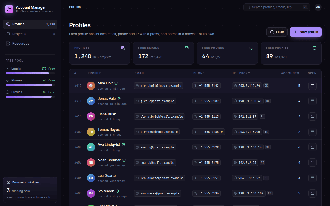The width and height of the screenshot is (330, 206).
Task: Click the Profiles breadcrumb in top bar
Action: pos(75,7)
